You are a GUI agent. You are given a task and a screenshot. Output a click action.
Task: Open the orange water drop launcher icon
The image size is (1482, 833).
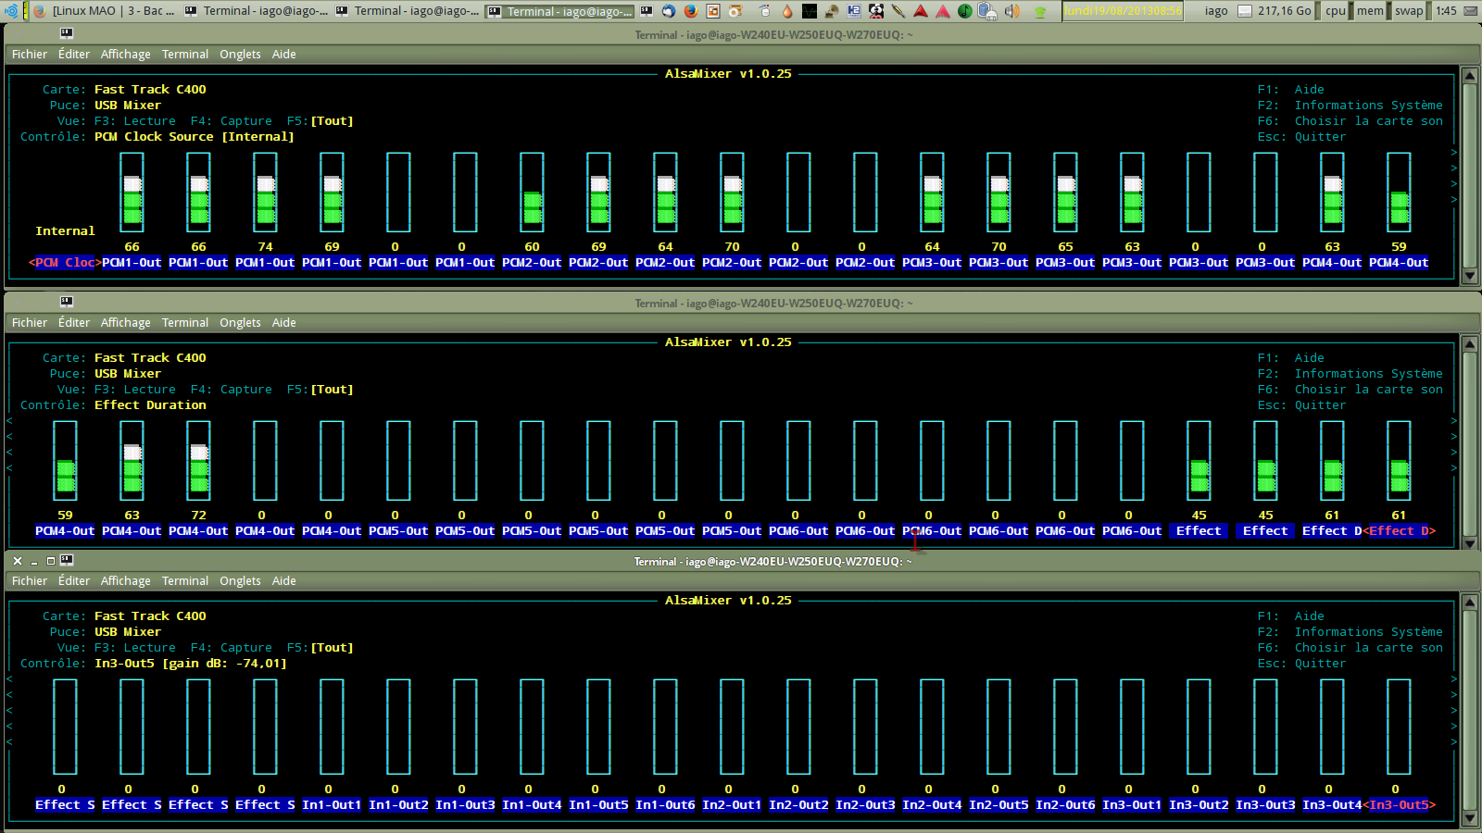pos(786,11)
